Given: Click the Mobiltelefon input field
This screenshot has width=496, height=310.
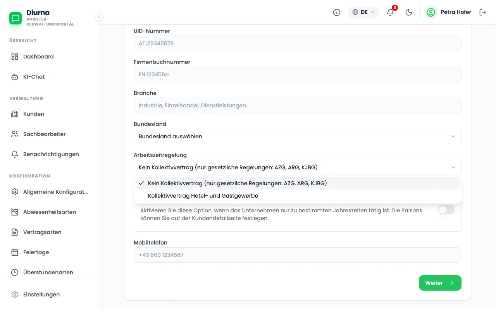Looking at the screenshot, I should (x=298, y=255).
